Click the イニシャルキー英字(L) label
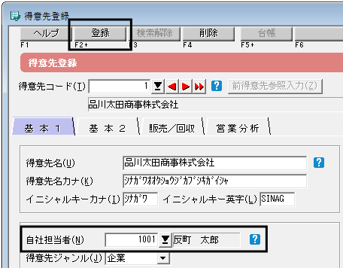The width and height of the screenshot is (343, 274). [x=210, y=199]
